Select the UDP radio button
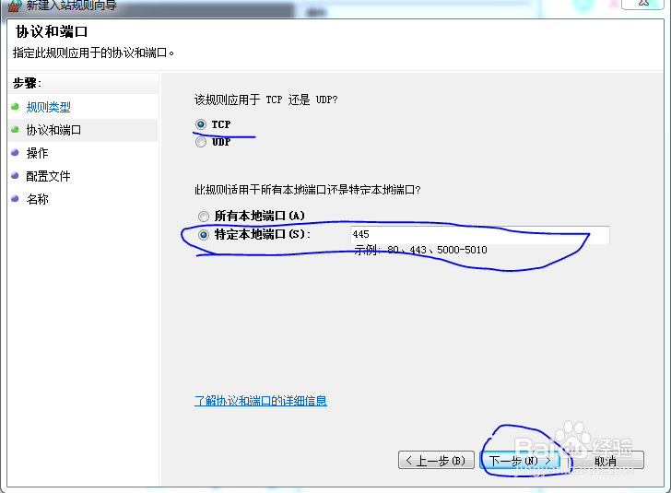671x493 pixels. point(201,142)
